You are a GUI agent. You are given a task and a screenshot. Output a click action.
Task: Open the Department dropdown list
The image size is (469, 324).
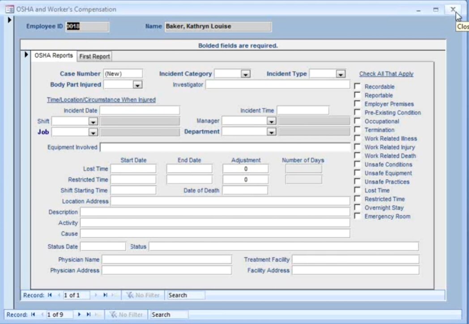click(x=271, y=132)
